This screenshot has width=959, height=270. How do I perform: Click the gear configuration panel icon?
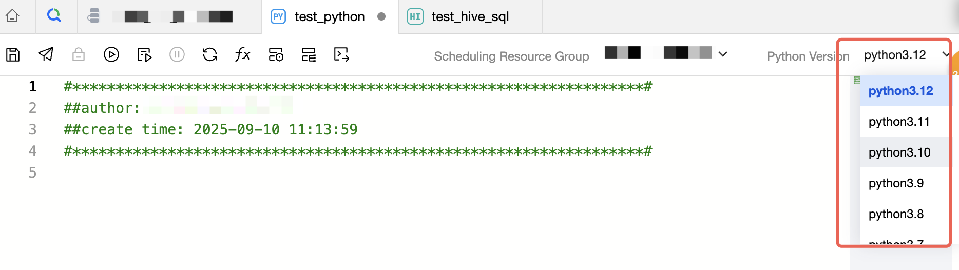pyautogui.click(x=276, y=54)
